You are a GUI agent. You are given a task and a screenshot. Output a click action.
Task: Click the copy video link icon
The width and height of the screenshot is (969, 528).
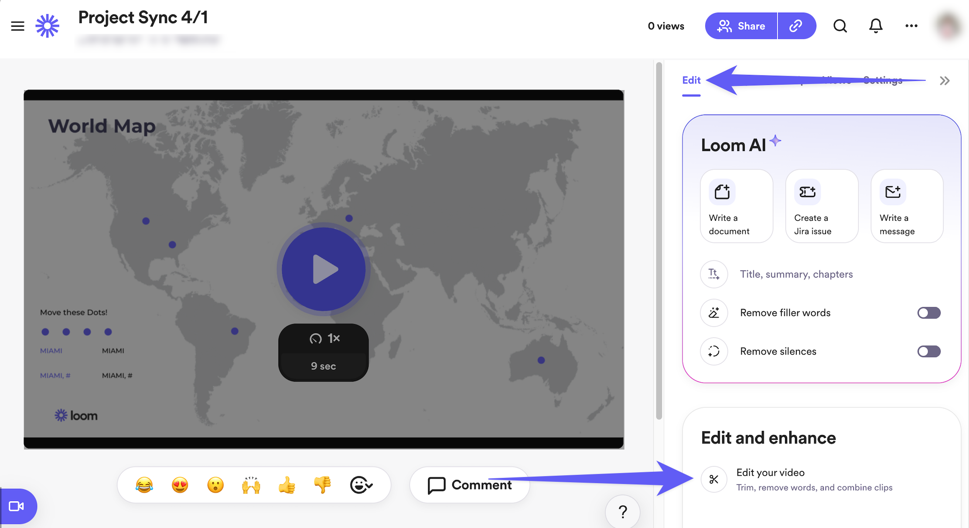click(797, 26)
